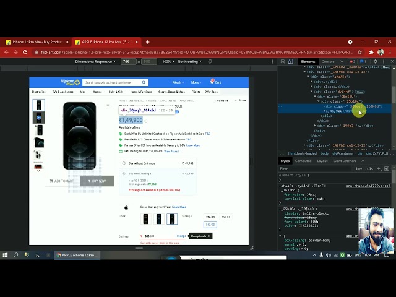This screenshot has width=396, height=297.
Task: Click the Flipkart search magnifier icon
Action: pyautogui.click(x=144, y=82)
